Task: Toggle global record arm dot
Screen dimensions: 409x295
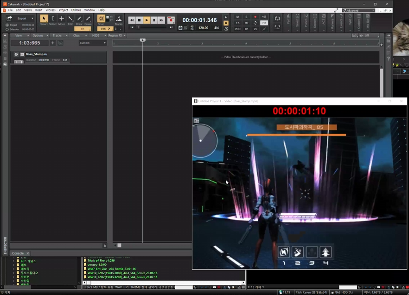Action: pos(255,17)
